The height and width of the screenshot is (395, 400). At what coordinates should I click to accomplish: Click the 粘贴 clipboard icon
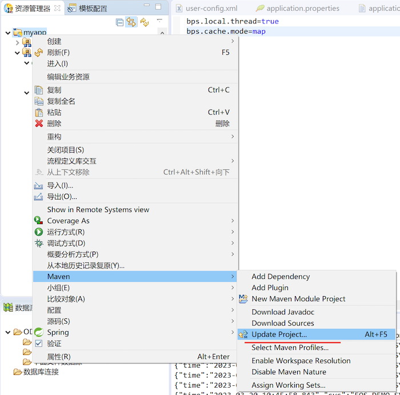pos(39,112)
